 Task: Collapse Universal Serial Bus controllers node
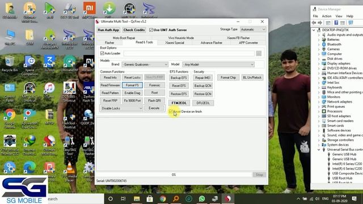click(x=319, y=150)
